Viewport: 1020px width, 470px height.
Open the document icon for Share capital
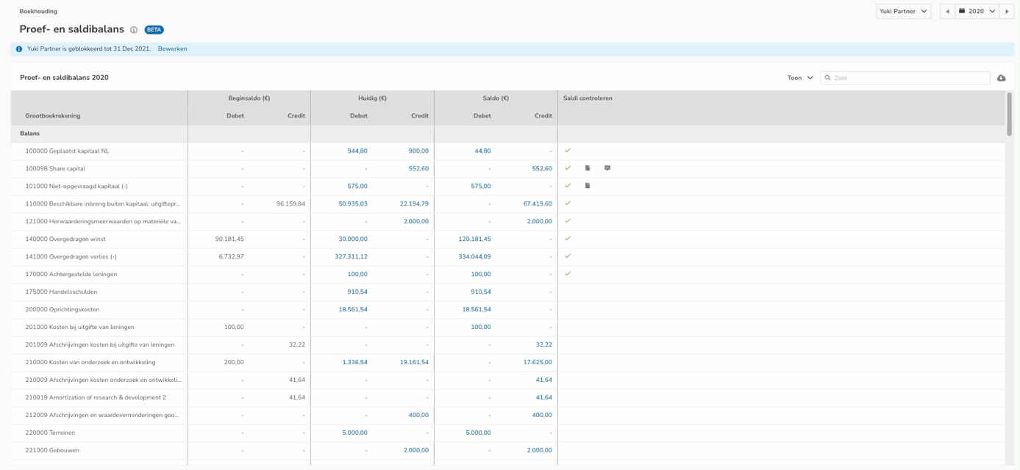click(x=588, y=168)
